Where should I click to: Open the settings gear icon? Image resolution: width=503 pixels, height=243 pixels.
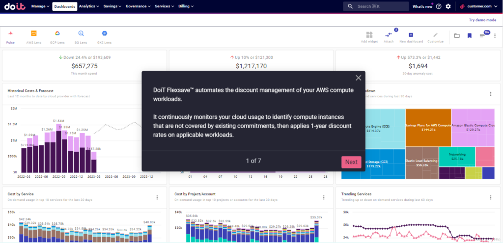[448, 6]
